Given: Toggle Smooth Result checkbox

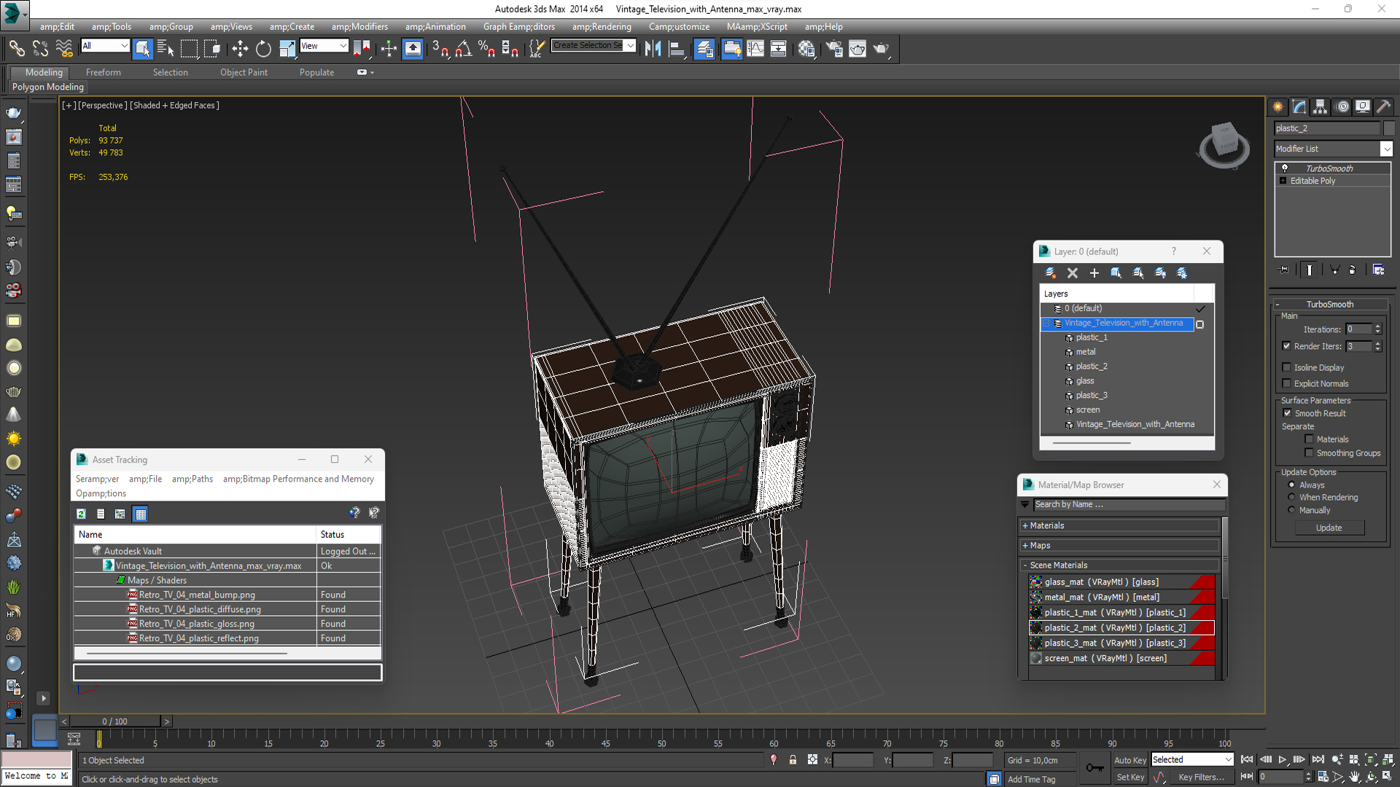Looking at the screenshot, I should click(1286, 413).
